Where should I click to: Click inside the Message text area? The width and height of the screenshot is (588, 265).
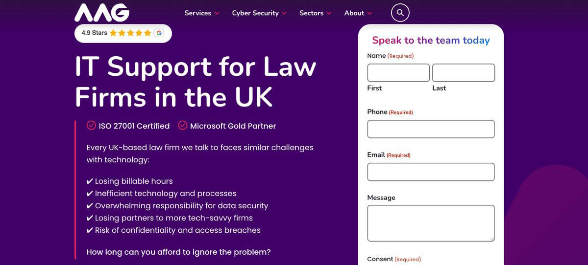tap(431, 223)
